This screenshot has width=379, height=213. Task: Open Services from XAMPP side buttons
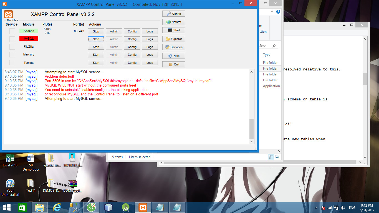point(174,47)
